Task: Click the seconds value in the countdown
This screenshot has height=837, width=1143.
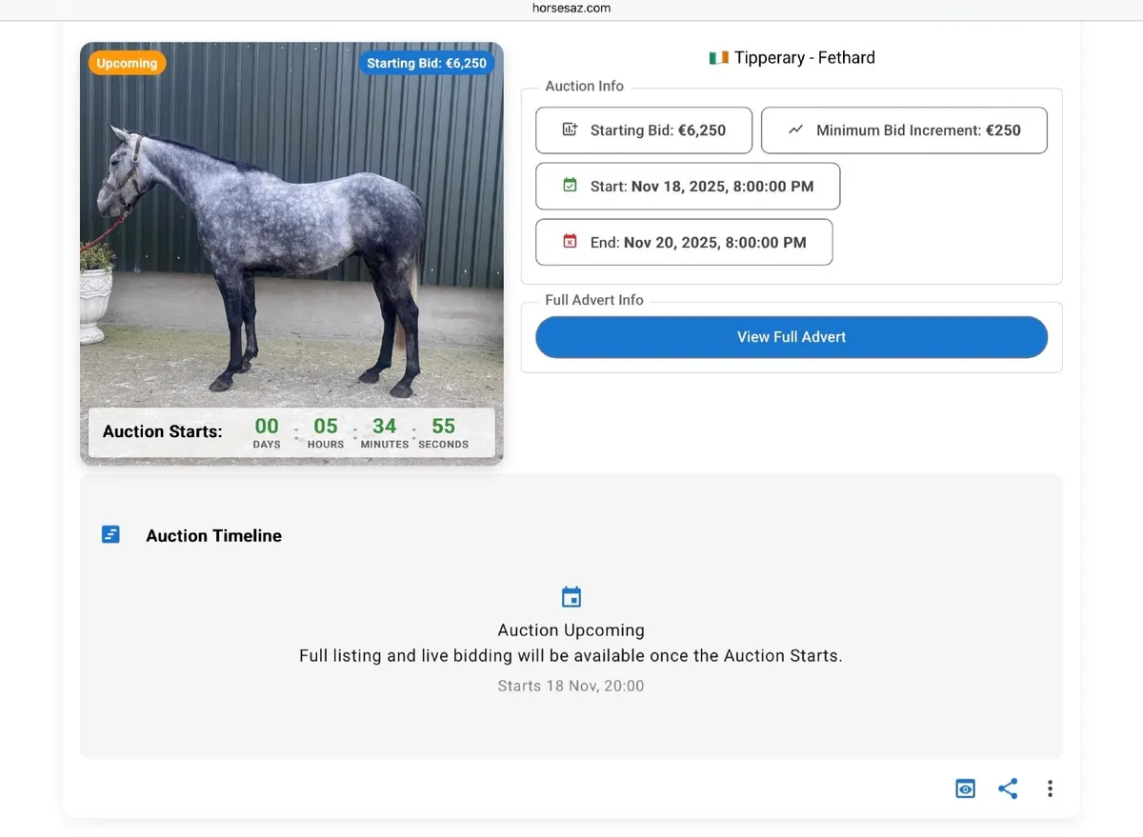Action: point(443,426)
